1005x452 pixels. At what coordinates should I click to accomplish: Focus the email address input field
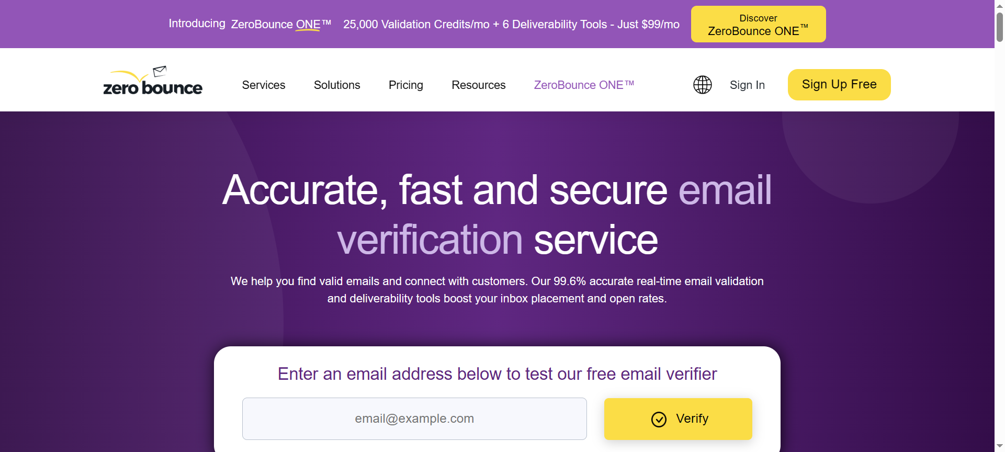click(x=414, y=419)
